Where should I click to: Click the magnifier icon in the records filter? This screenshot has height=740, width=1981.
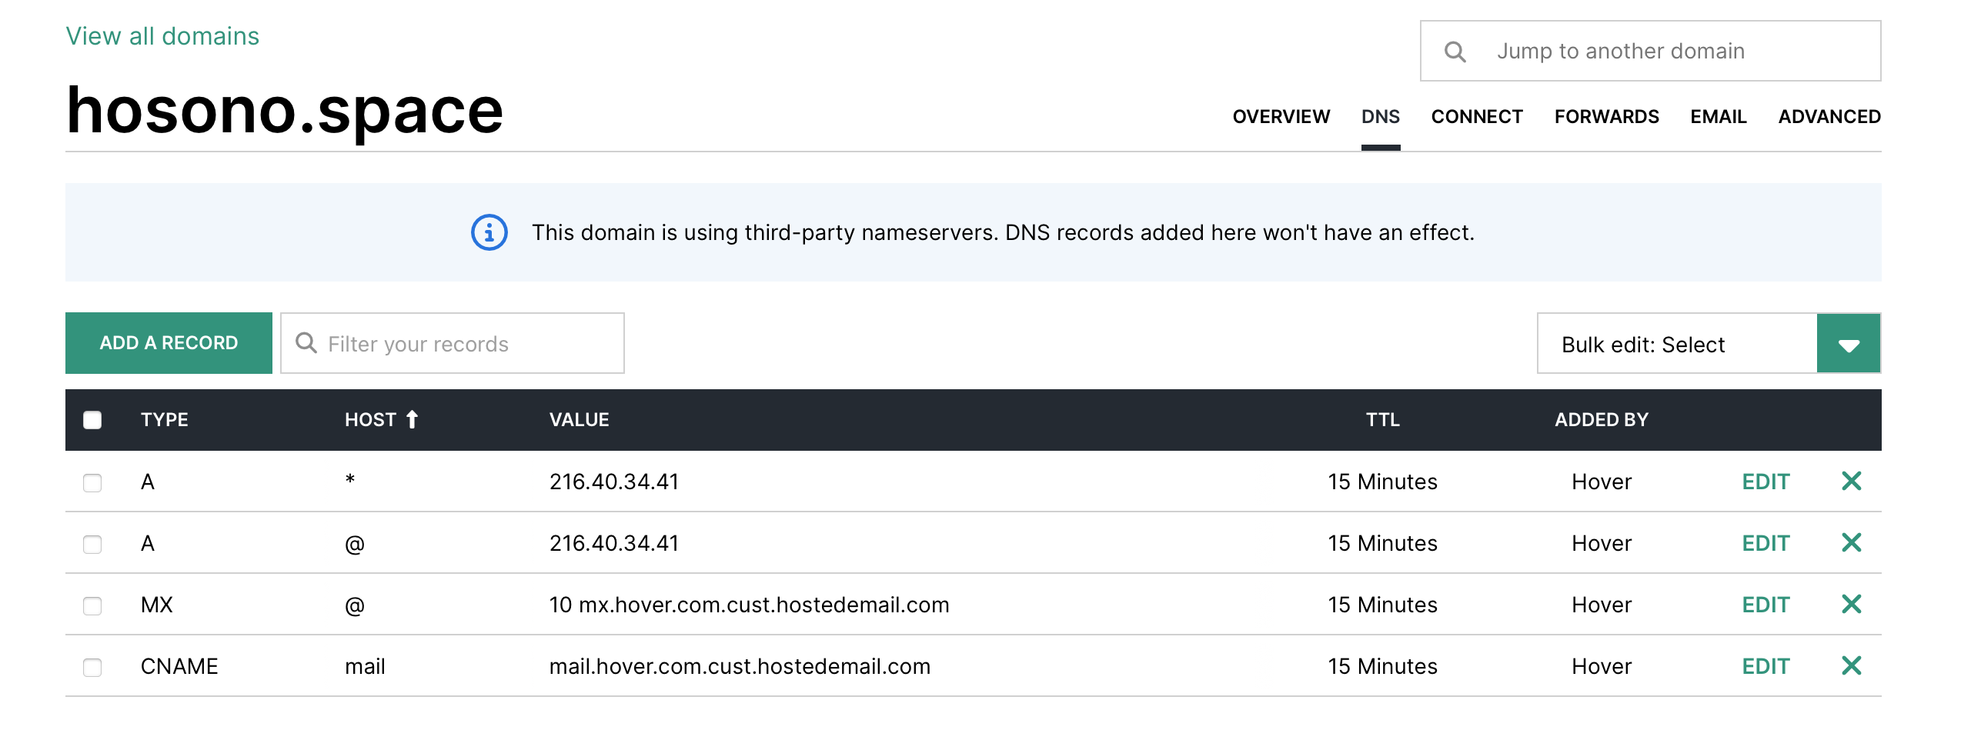coord(306,343)
